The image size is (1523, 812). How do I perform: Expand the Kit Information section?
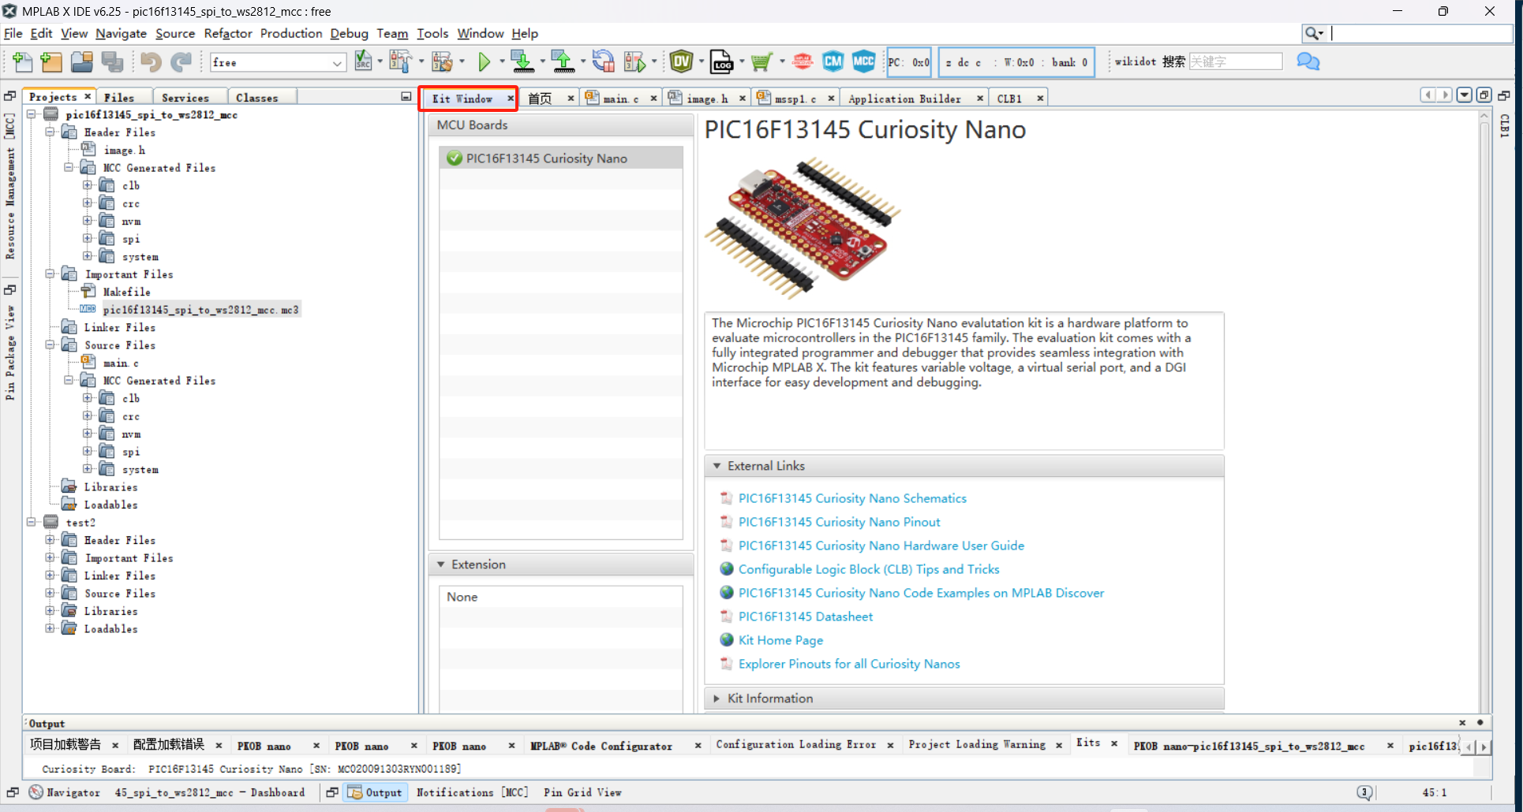pyautogui.click(x=717, y=698)
